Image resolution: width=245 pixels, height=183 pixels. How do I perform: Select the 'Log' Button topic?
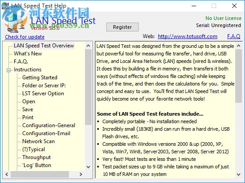pos(37,165)
